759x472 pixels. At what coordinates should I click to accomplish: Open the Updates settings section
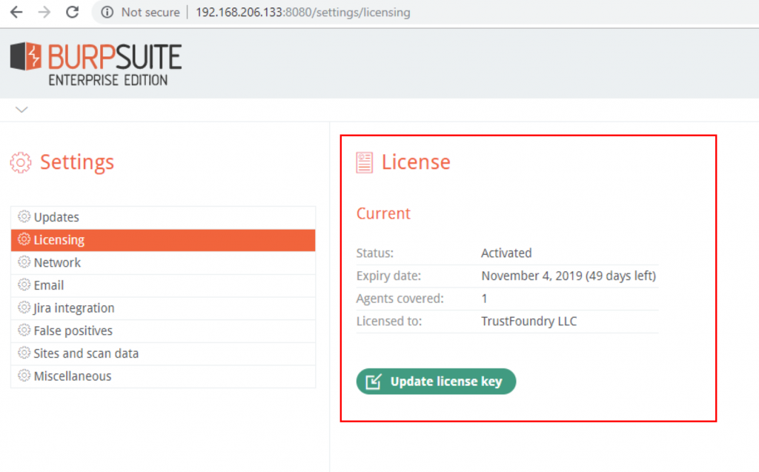coord(56,217)
